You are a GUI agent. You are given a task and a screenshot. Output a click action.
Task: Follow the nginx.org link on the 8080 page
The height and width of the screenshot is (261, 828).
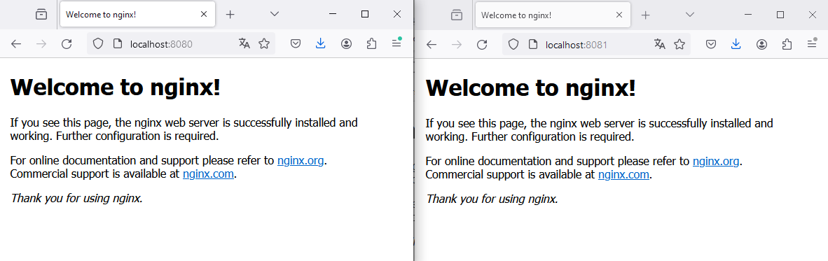[x=301, y=161]
